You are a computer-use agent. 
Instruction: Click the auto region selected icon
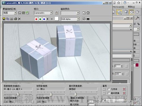coord(23,13)
